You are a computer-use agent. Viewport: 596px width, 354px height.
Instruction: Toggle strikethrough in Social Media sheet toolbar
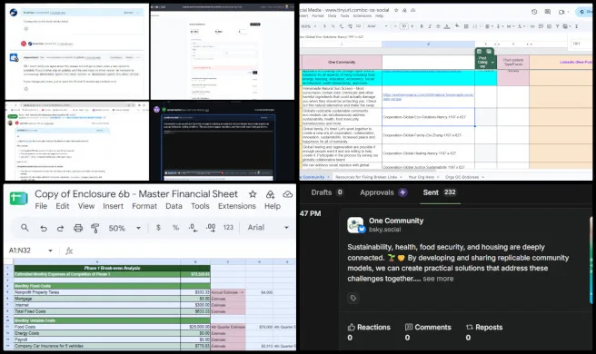438,26
